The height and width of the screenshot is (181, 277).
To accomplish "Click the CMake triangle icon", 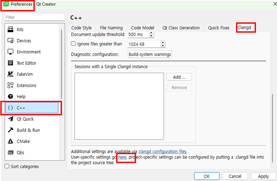I will click(11, 141).
